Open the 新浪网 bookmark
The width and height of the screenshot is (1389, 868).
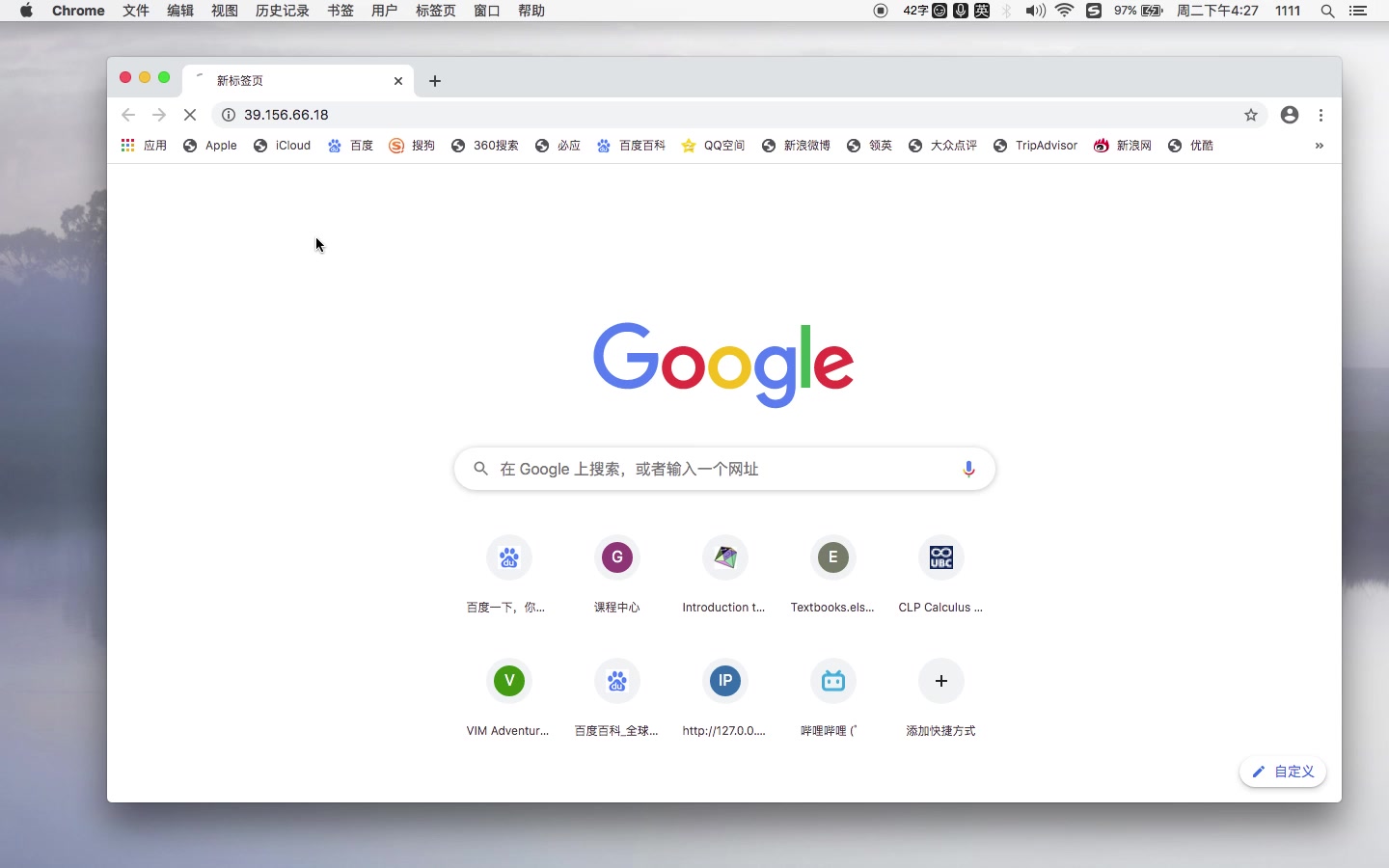point(1123,146)
